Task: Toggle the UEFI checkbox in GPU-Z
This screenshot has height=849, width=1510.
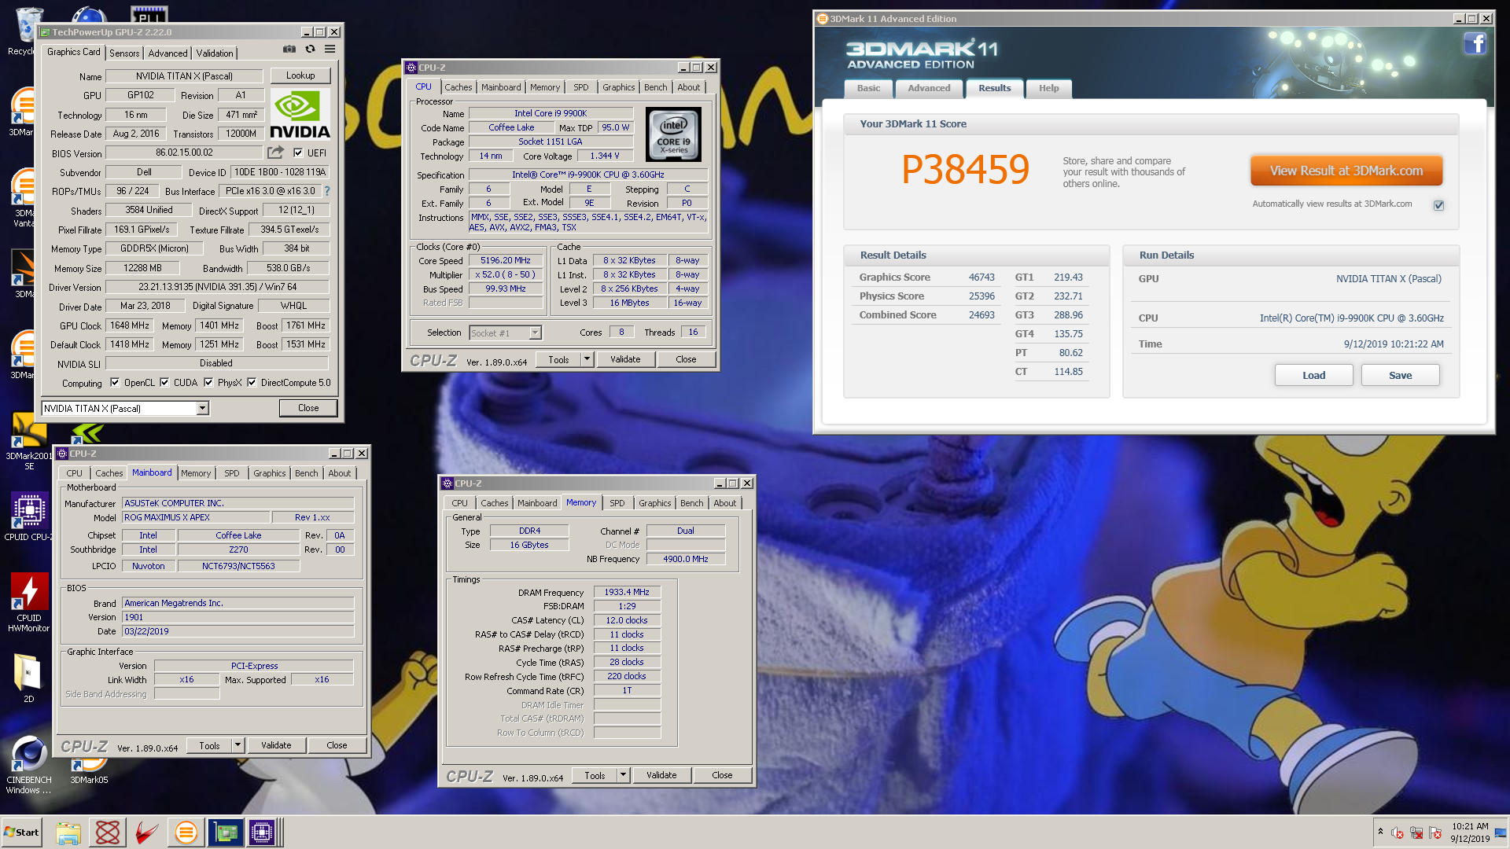Action: click(298, 153)
